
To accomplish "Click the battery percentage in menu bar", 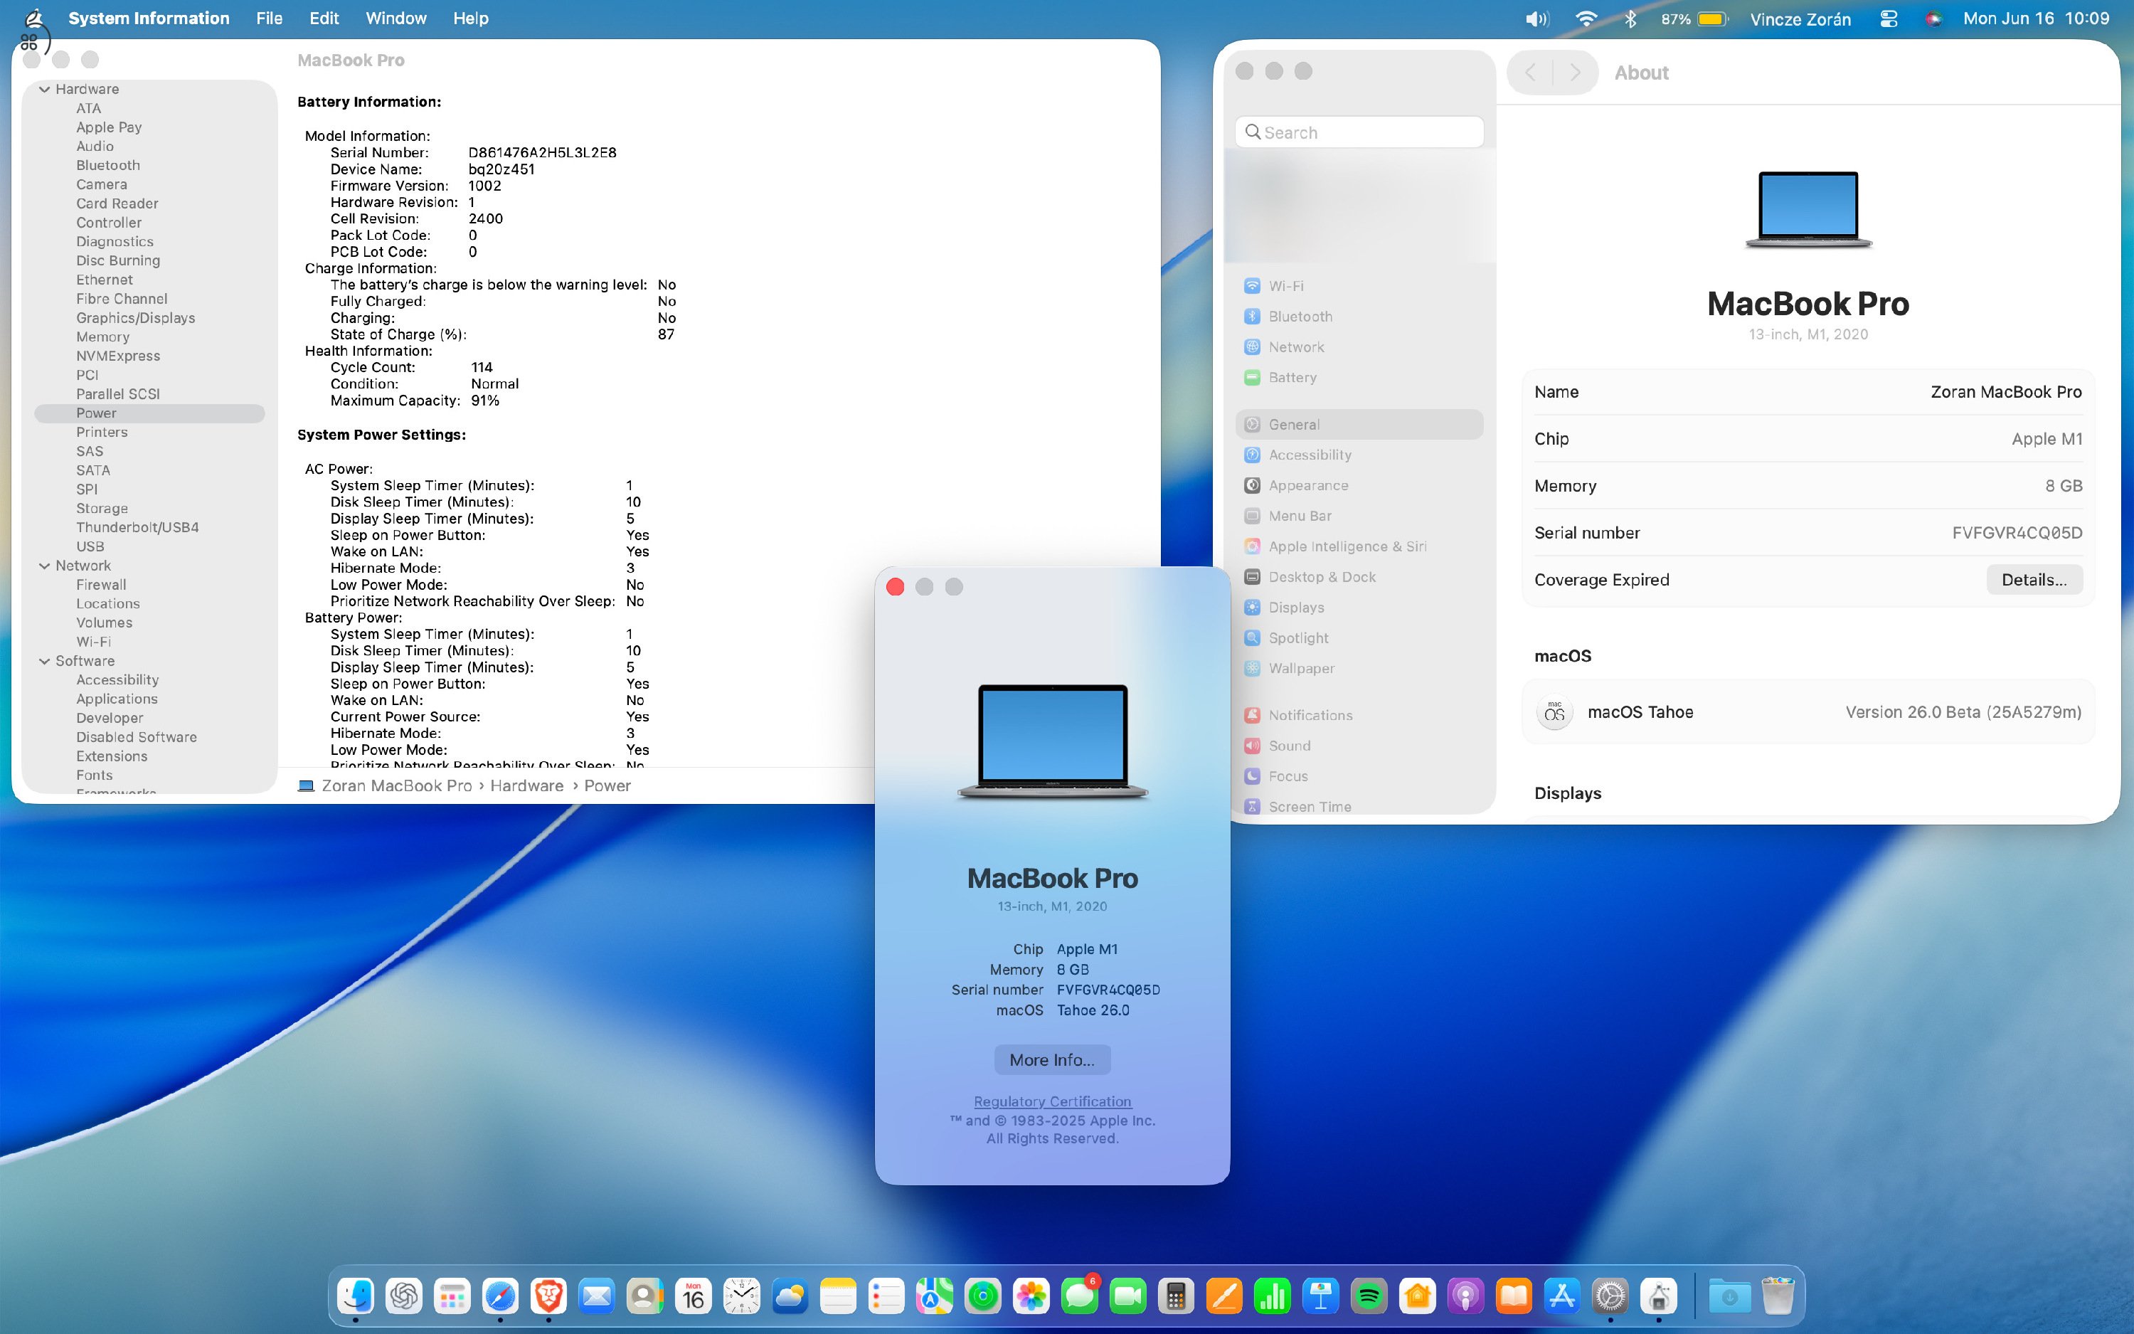I will [1675, 18].
